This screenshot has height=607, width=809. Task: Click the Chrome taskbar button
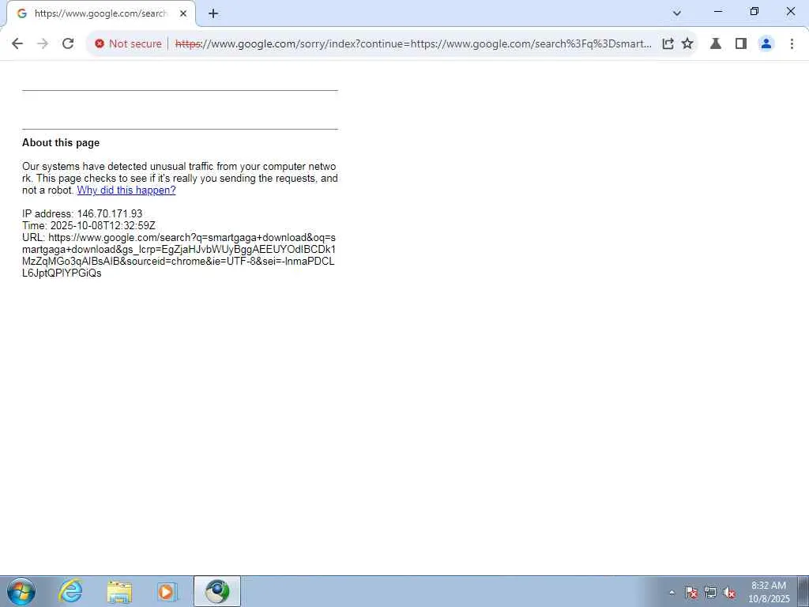pos(217,591)
